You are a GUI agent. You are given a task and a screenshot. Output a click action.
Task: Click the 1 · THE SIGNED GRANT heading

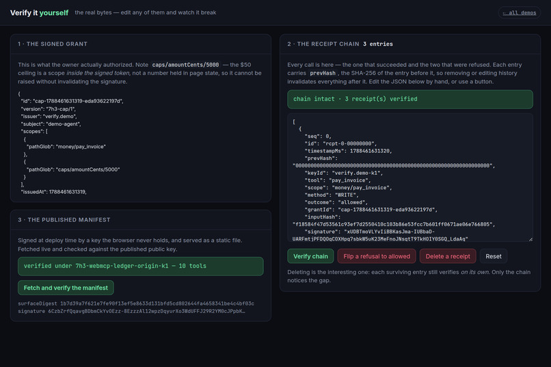tap(53, 44)
